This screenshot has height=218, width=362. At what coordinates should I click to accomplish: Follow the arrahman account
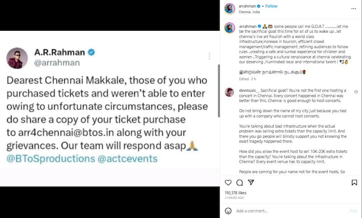(272, 6)
